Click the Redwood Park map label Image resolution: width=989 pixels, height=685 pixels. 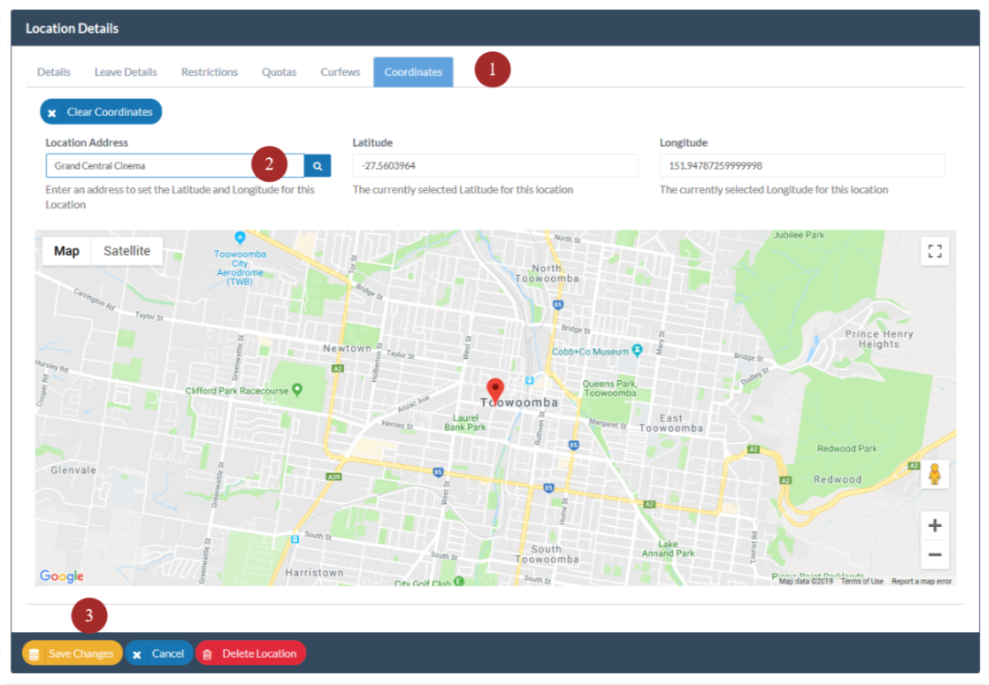coord(846,448)
